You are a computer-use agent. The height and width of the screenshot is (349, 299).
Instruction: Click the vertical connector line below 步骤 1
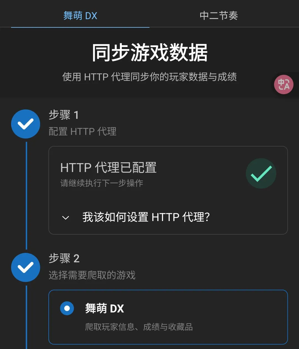click(x=26, y=196)
